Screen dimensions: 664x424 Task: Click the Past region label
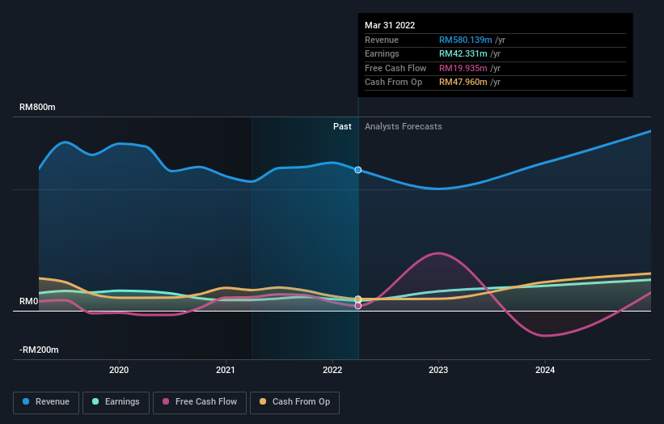click(x=342, y=126)
